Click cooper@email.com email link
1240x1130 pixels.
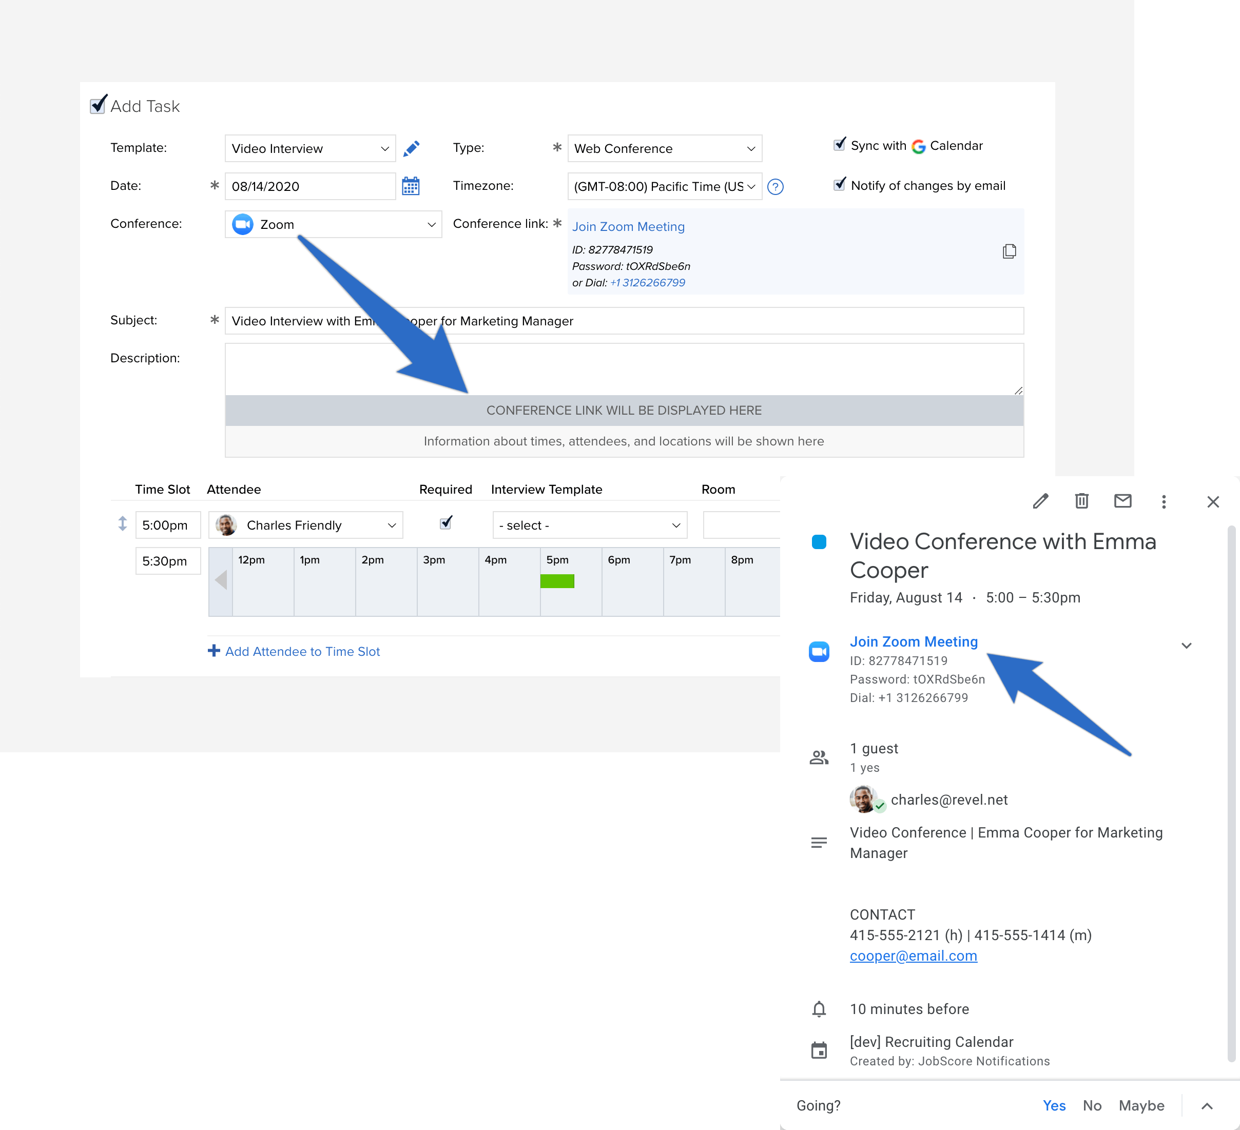point(914,956)
